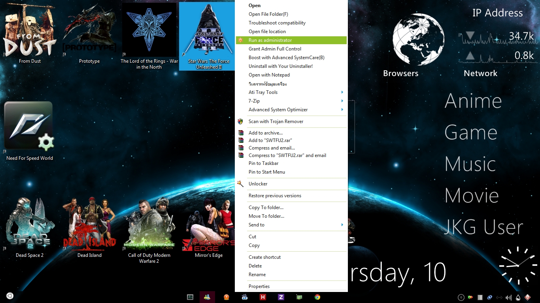Select the Need For Speed World shortcut
The image size is (540, 303).
pyautogui.click(x=30, y=131)
